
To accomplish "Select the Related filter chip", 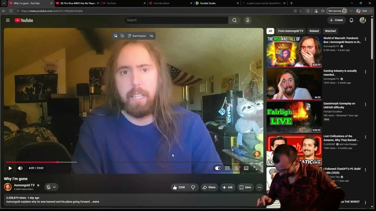I will point(314,31).
